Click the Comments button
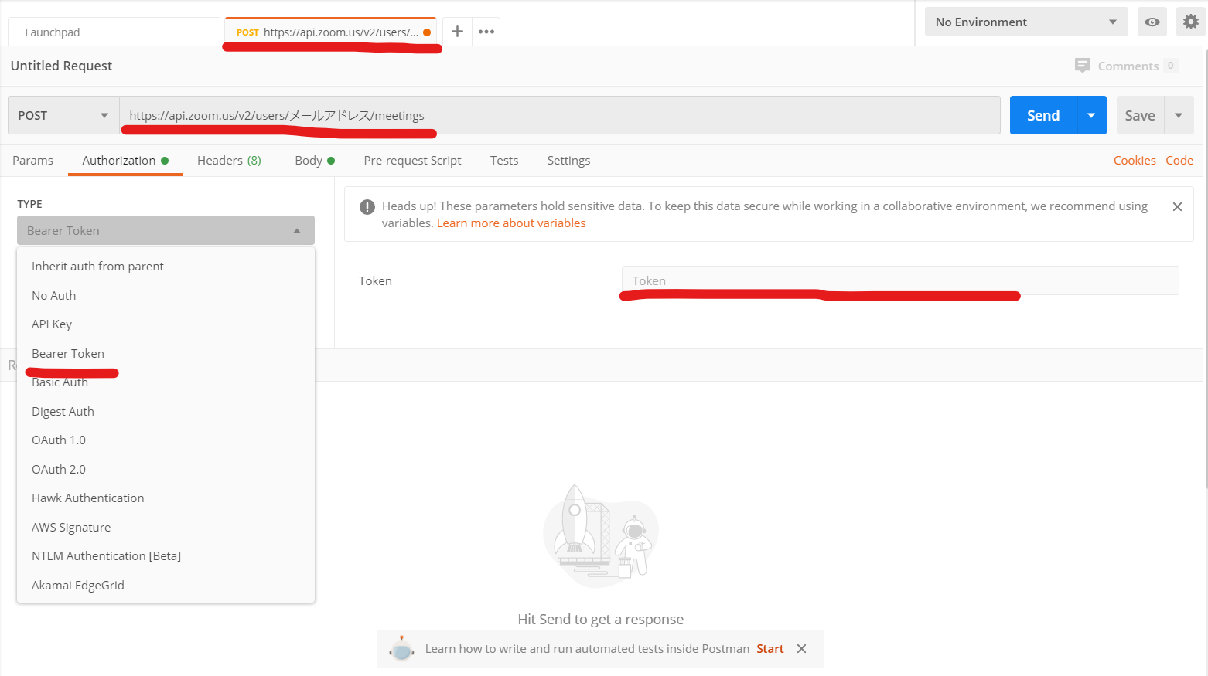 1126,66
